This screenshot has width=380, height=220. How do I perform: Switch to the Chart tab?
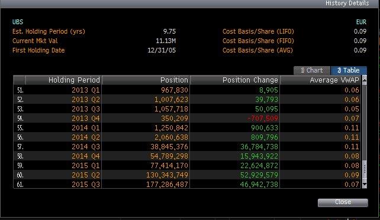(x=312, y=70)
